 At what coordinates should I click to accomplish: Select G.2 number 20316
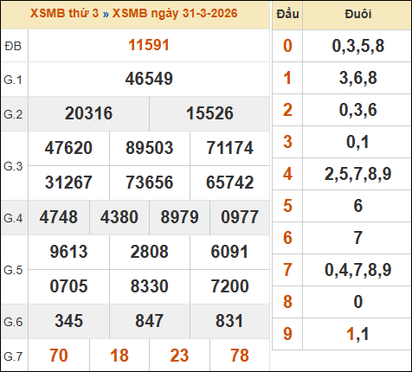click(x=88, y=113)
